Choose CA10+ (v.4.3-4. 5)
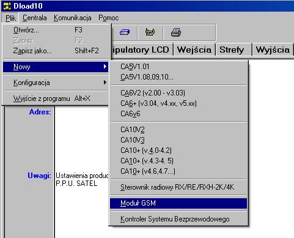The width and height of the screenshot is (294, 238). point(178,161)
